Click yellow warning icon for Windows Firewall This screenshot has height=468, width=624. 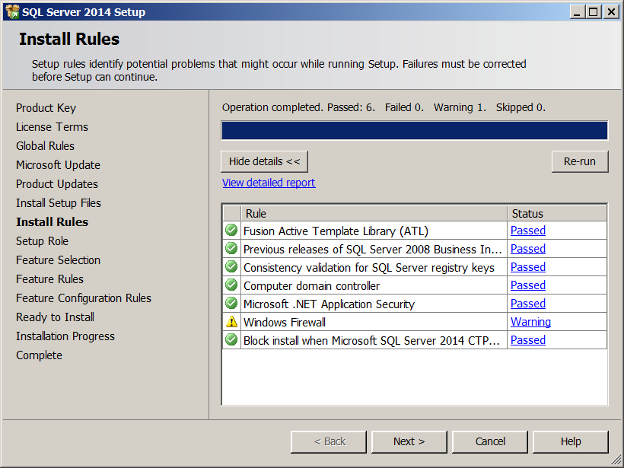(x=231, y=322)
